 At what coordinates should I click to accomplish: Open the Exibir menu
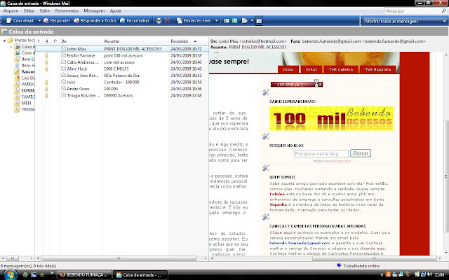(45, 11)
